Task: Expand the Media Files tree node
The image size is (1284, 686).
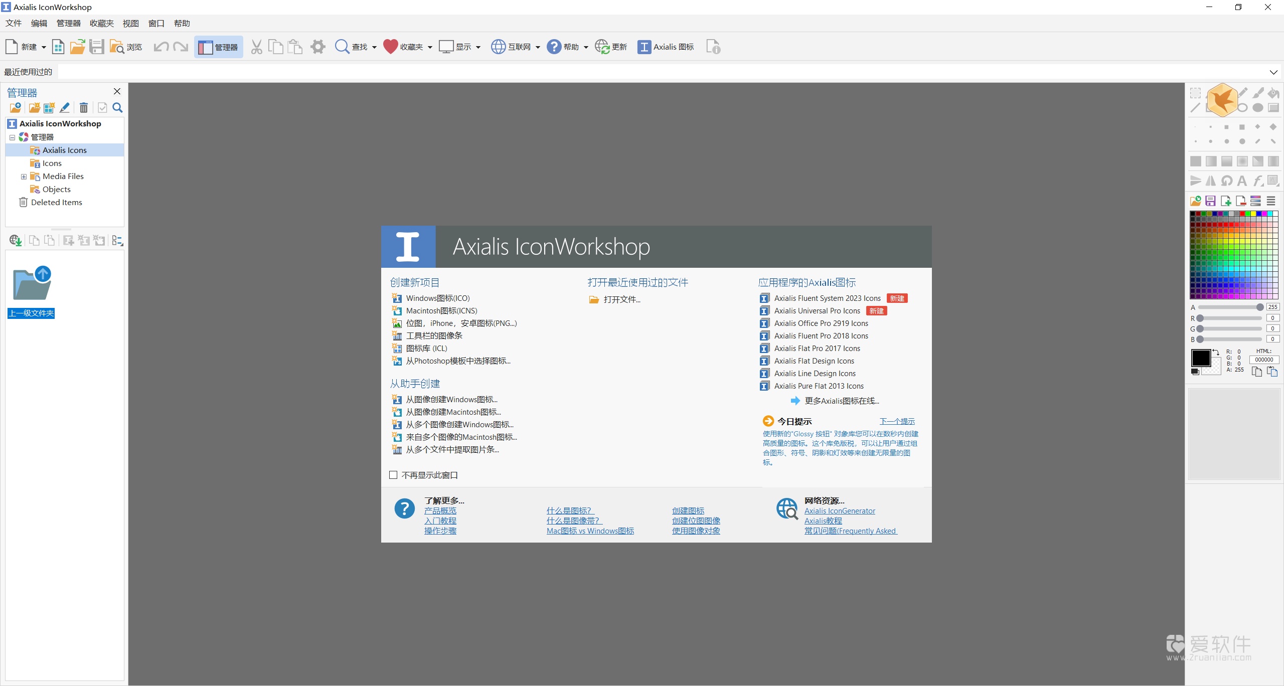Action: (x=24, y=177)
